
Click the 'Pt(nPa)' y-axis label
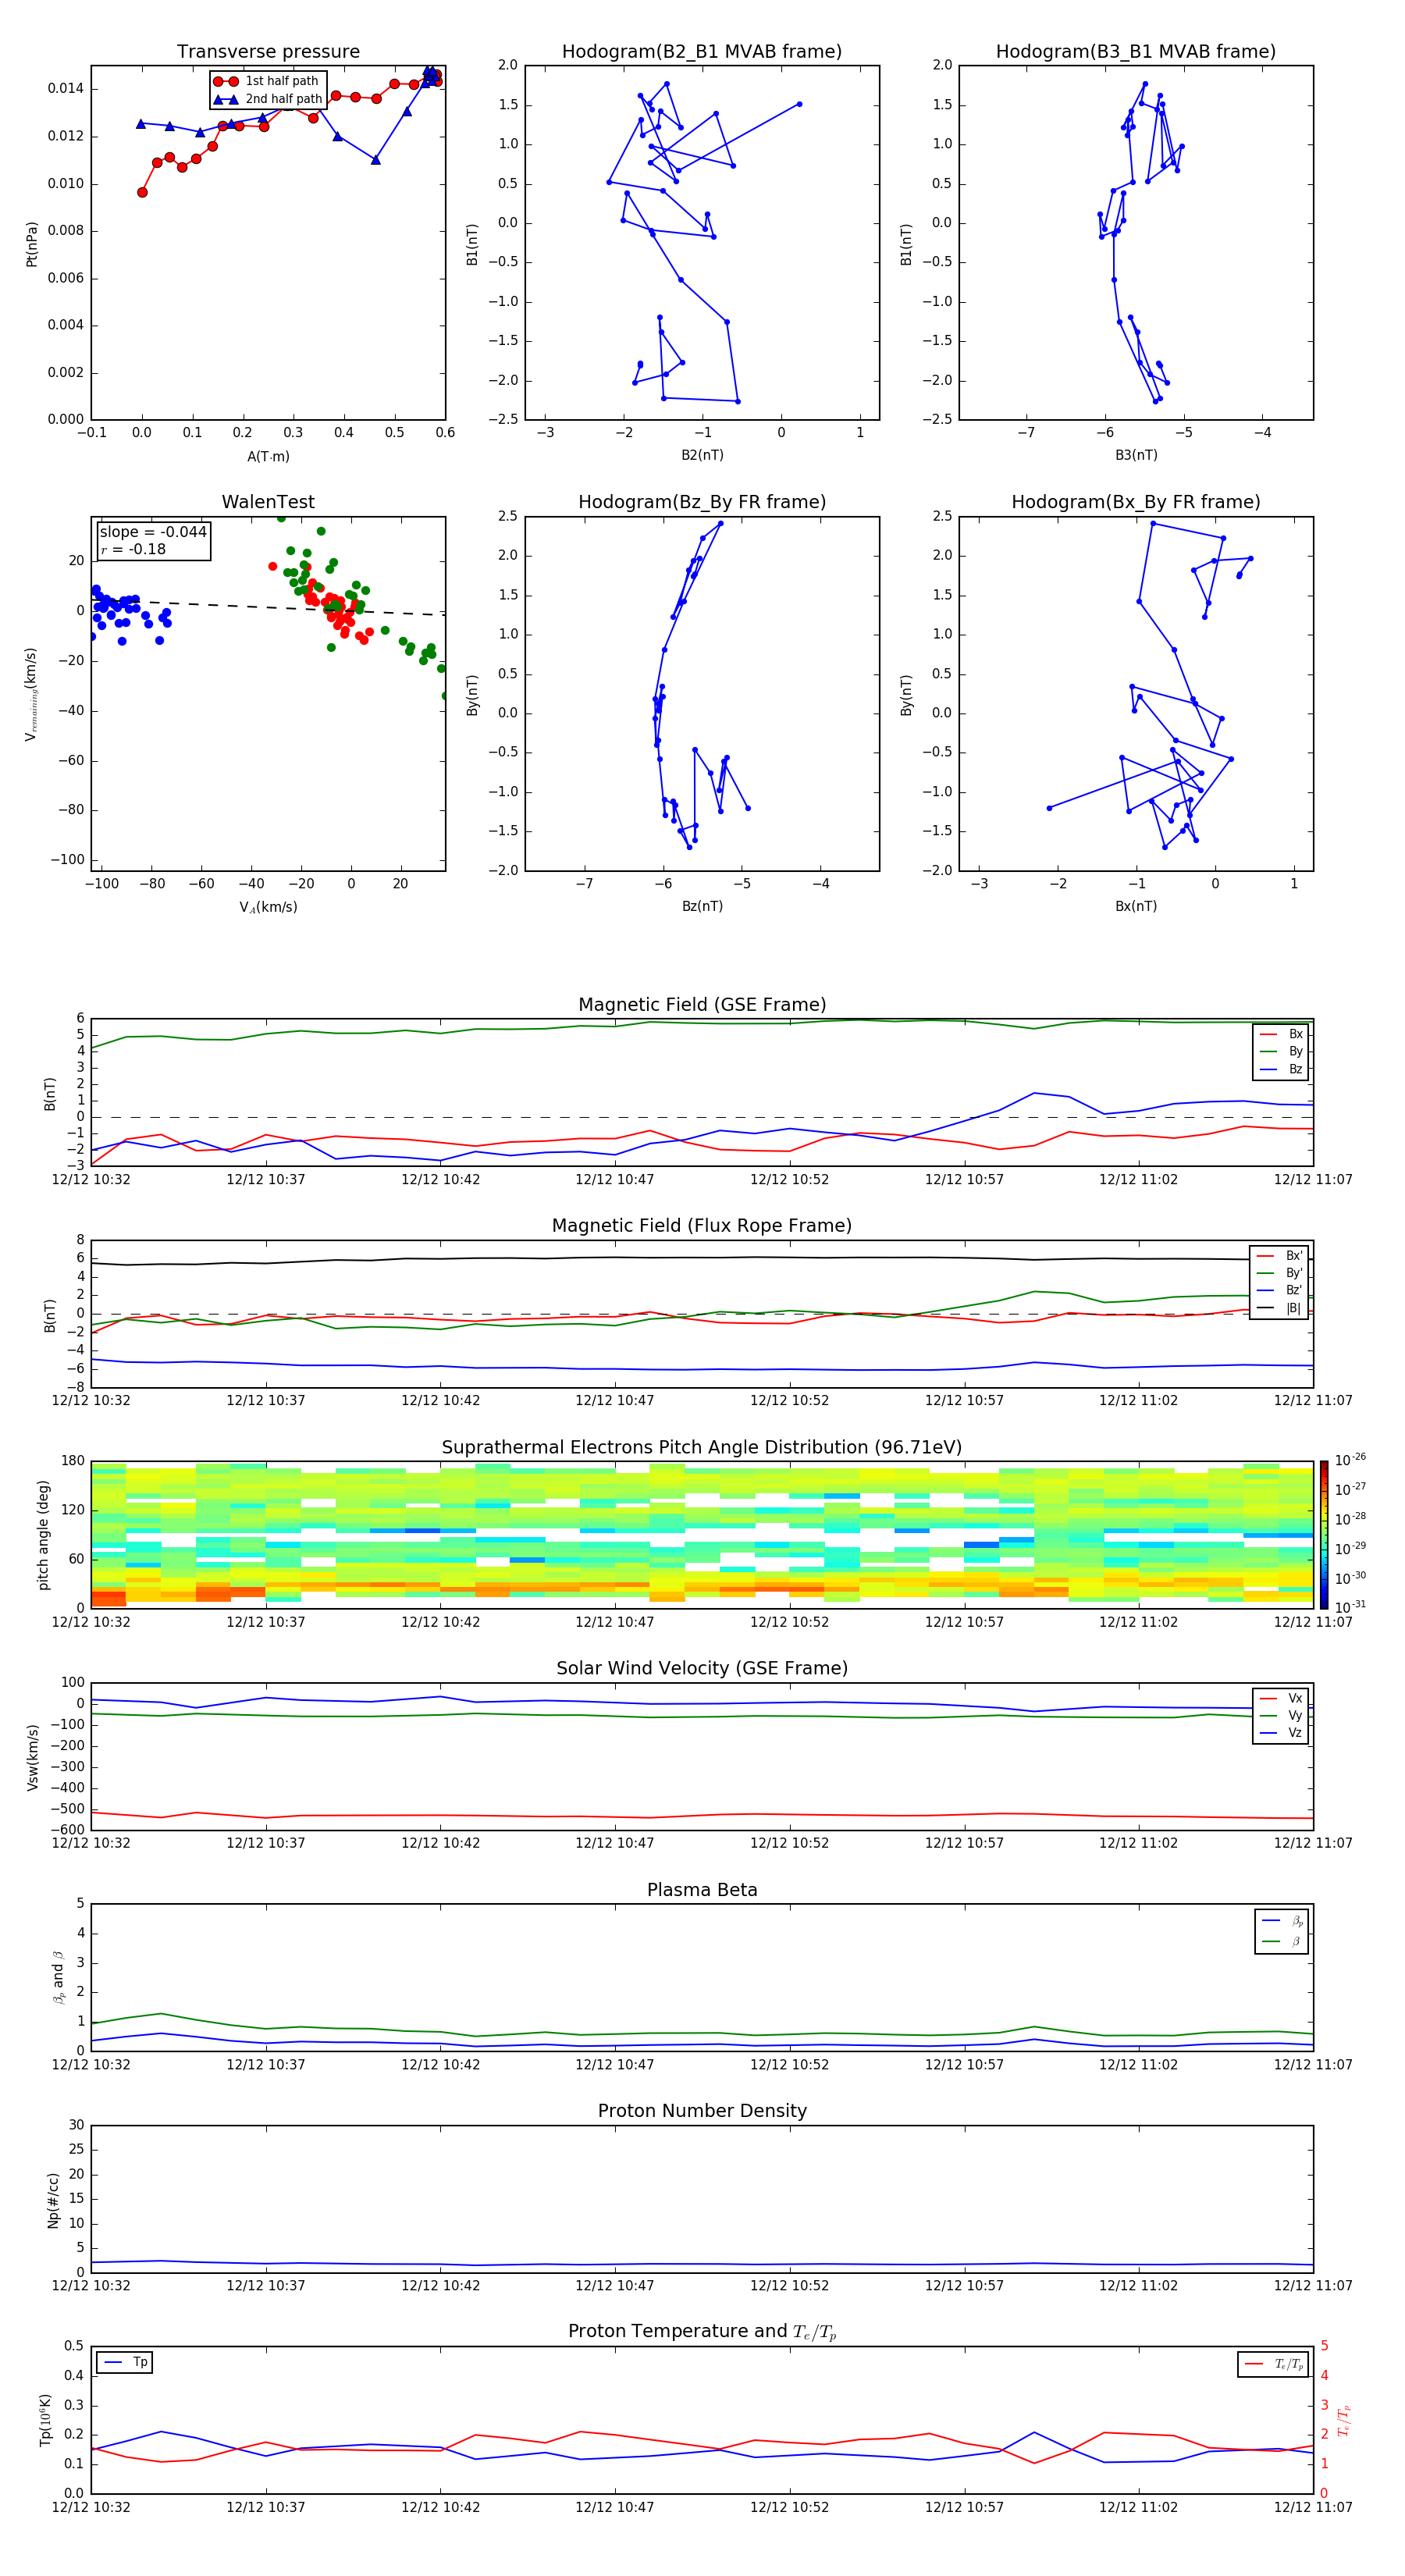[32, 243]
